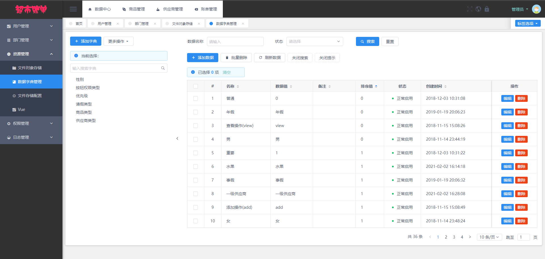
Task: Toggle the sidebar collapse hamburger icon
Action: (73, 9)
